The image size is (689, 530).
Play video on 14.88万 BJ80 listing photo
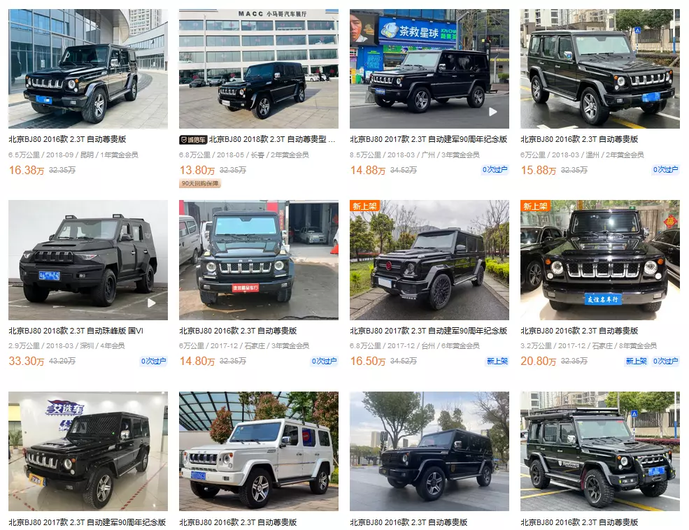(x=493, y=112)
